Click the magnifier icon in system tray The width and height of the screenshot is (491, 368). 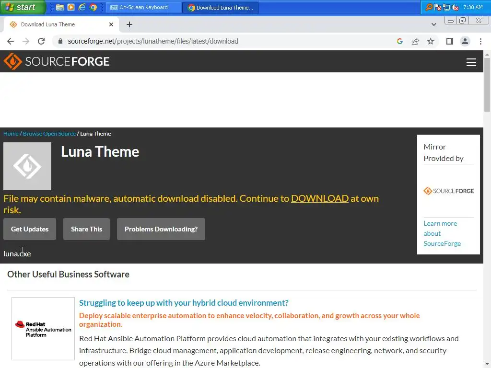(x=429, y=7)
